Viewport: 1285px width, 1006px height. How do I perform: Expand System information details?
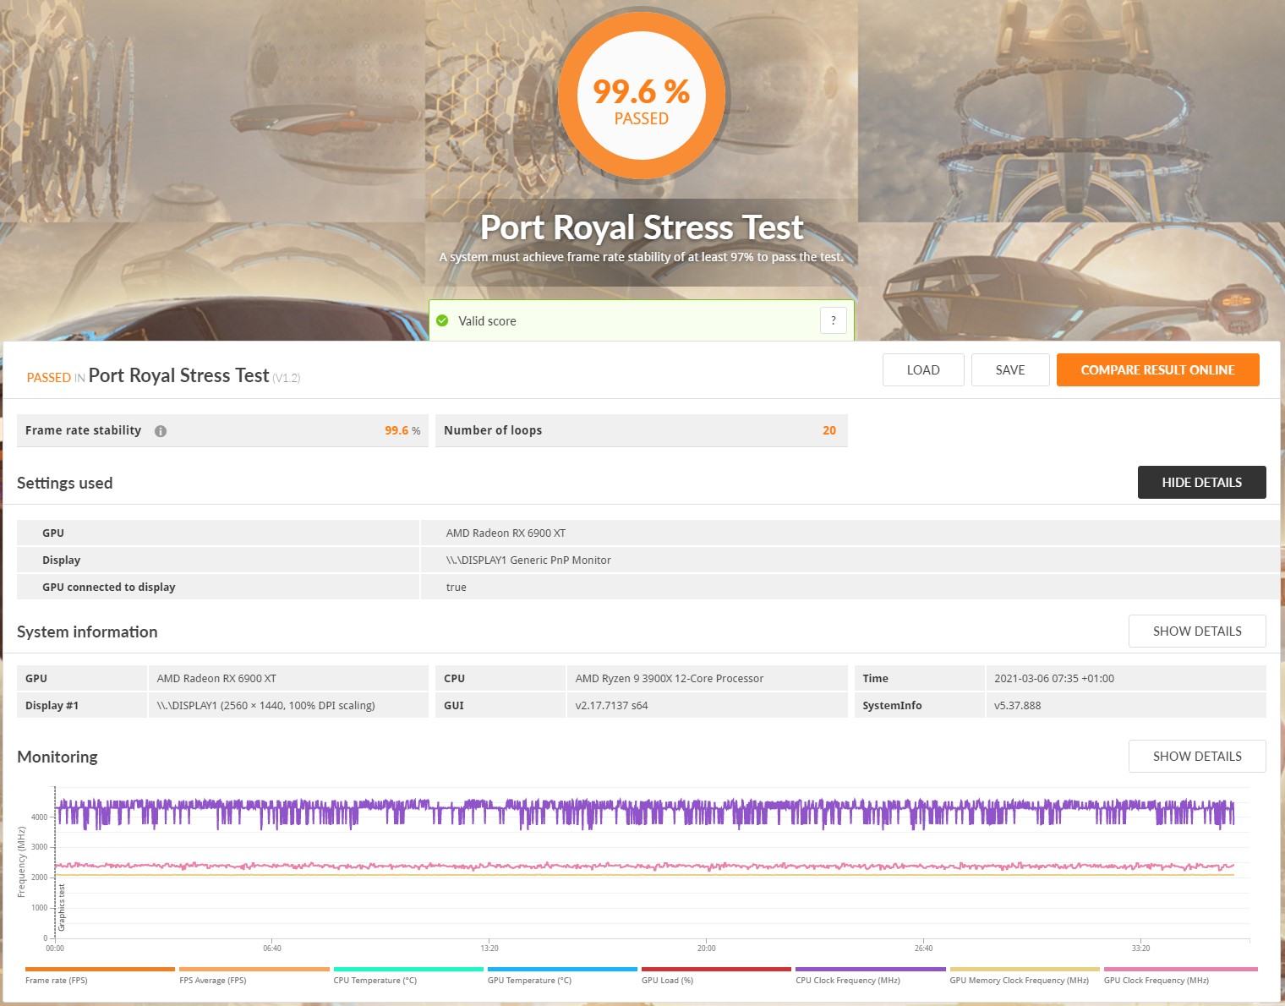(1196, 631)
